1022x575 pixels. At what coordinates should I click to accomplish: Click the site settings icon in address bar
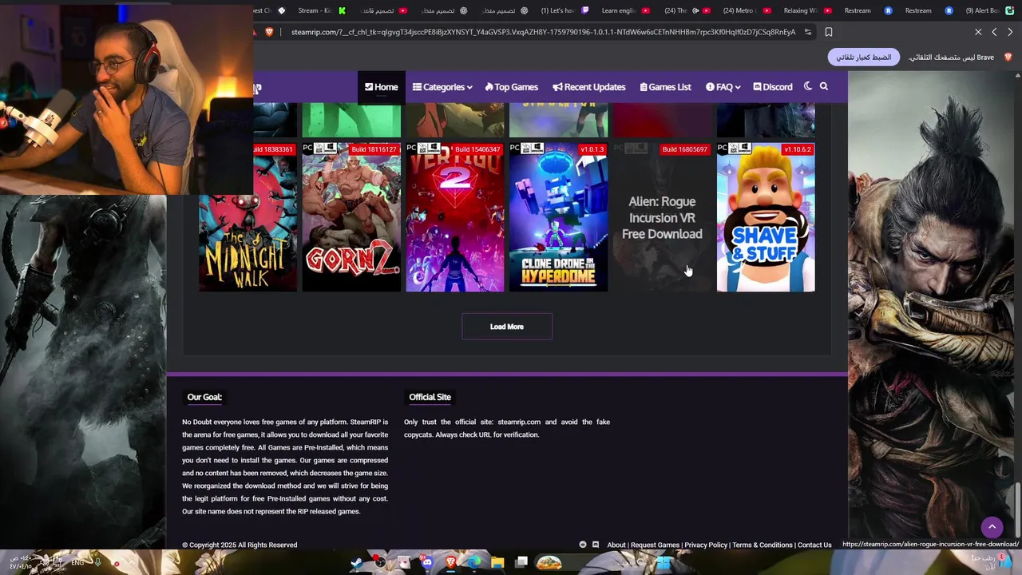[808, 32]
